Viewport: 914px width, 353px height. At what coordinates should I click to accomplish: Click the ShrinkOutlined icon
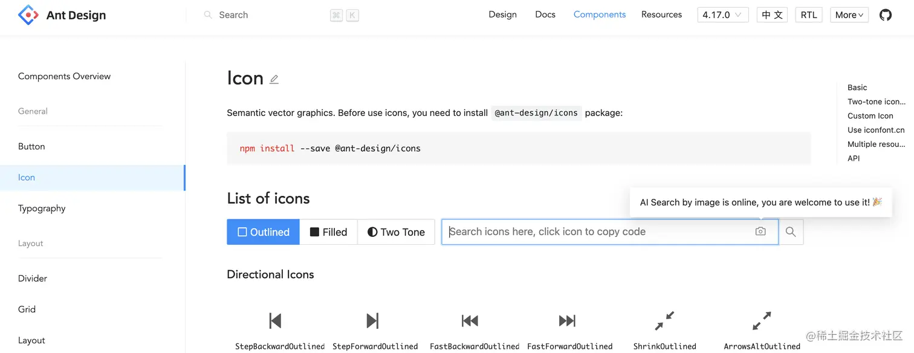click(664, 321)
